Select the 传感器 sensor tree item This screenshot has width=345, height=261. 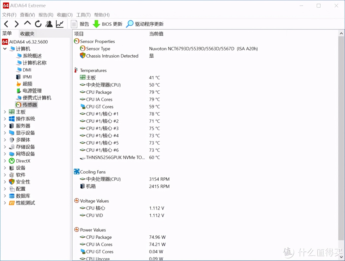point(27,105)
